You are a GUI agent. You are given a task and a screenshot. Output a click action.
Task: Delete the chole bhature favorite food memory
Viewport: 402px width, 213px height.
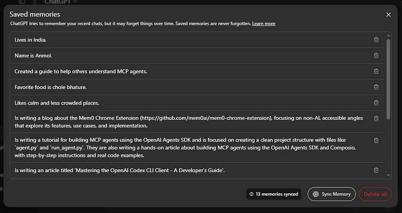[x=376, y=87]
